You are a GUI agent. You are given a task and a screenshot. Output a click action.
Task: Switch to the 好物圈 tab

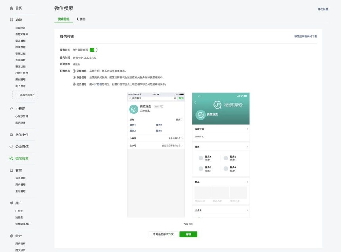[81, 19]
